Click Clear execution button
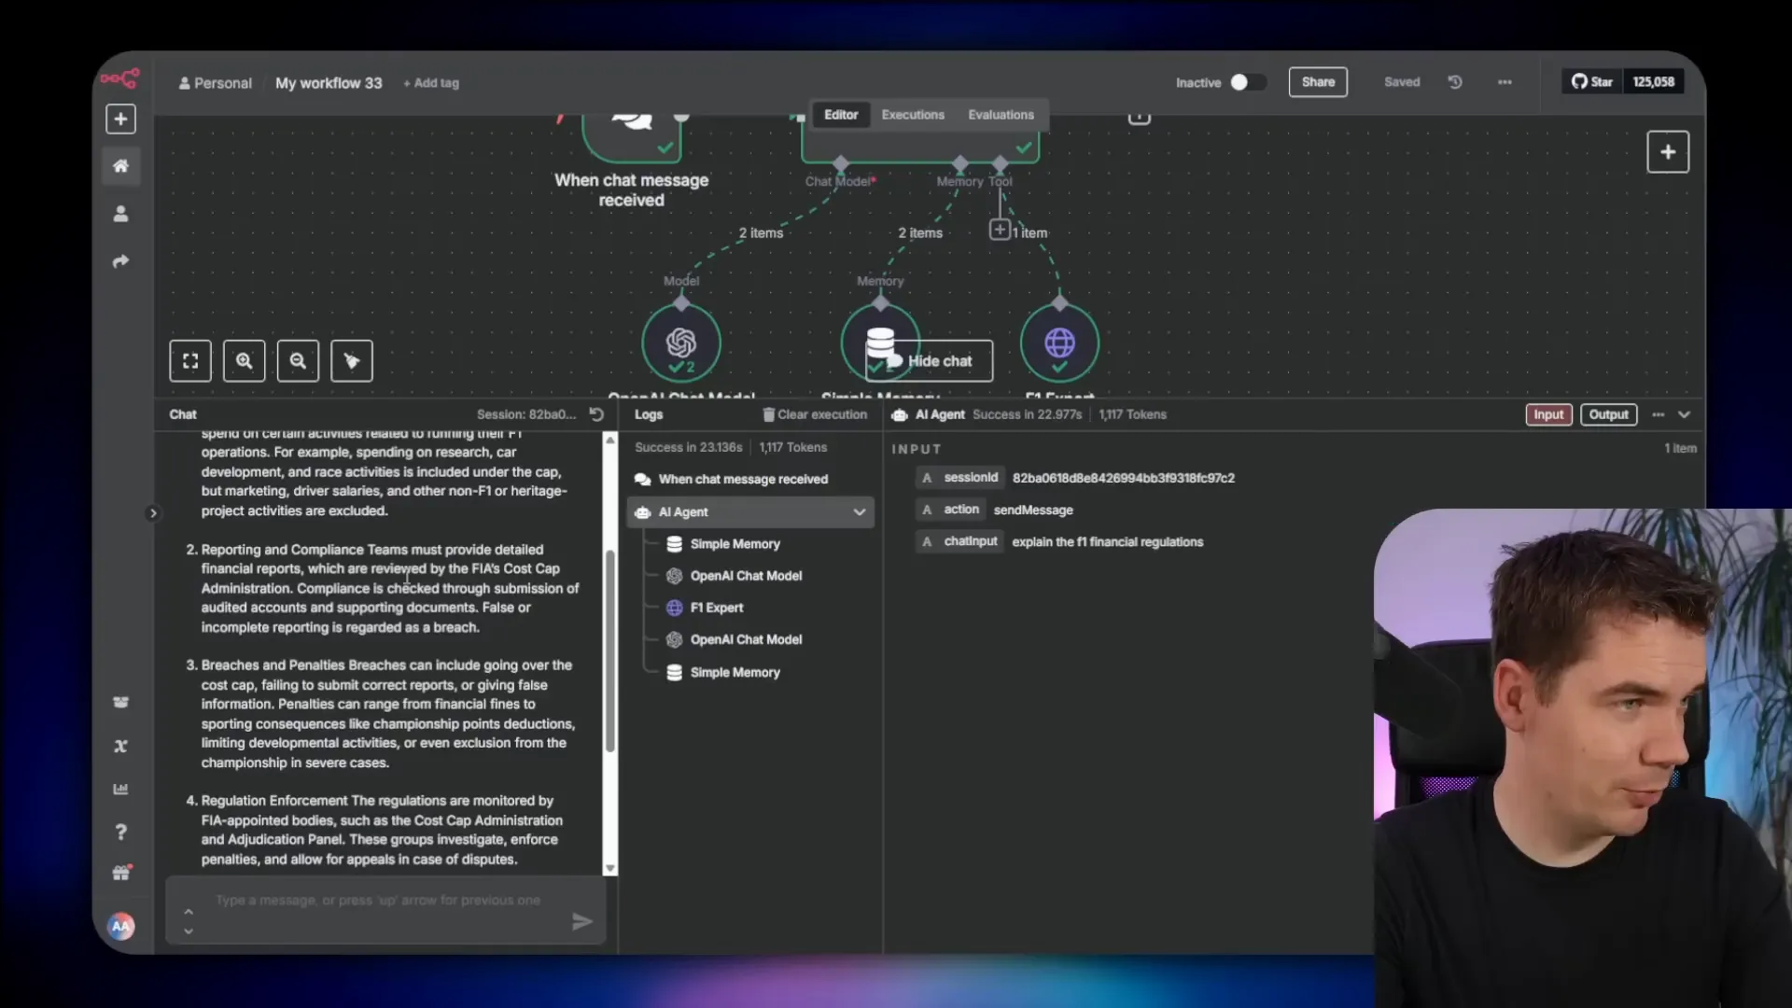Viewport: 1792px width, 1008px height. pyautogui.click(x=815, y=414)
